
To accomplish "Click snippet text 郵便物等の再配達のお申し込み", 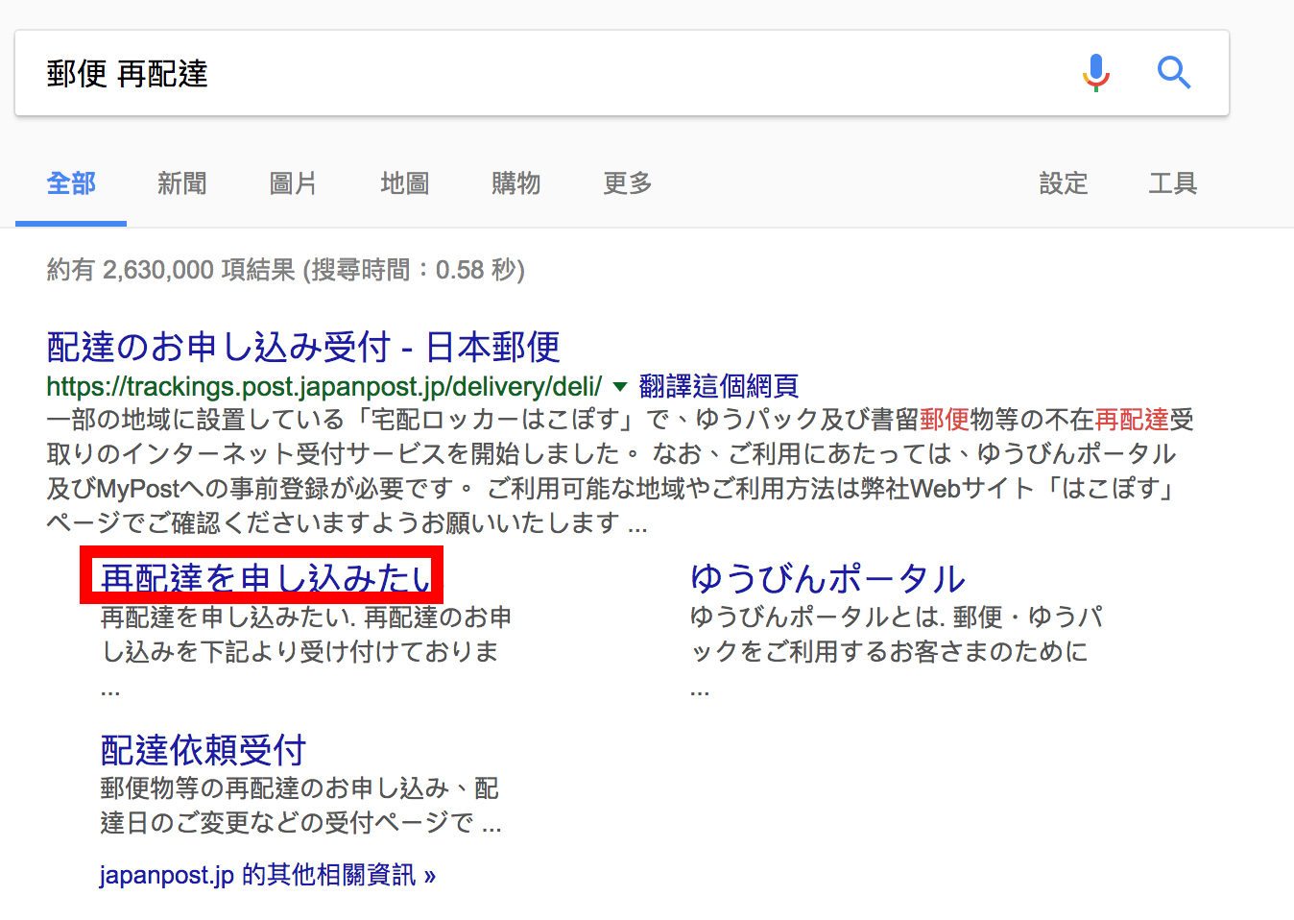I will tap(275, 788).
